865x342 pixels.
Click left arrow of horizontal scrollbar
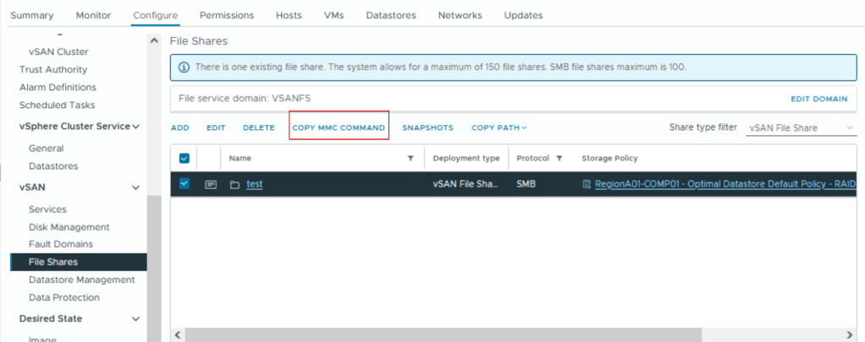coord(177,335)
